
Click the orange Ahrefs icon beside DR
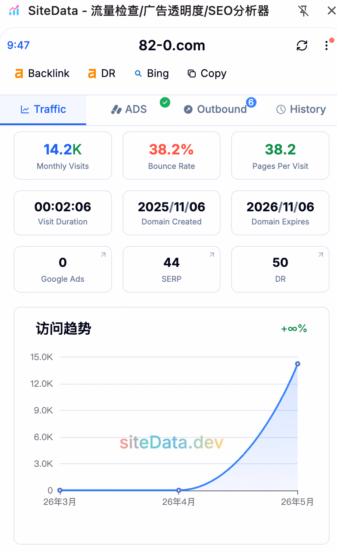coord(92,73)
